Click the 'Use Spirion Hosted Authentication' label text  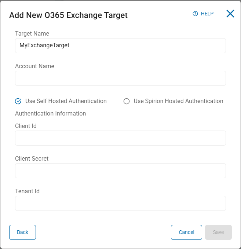point(178,101)
